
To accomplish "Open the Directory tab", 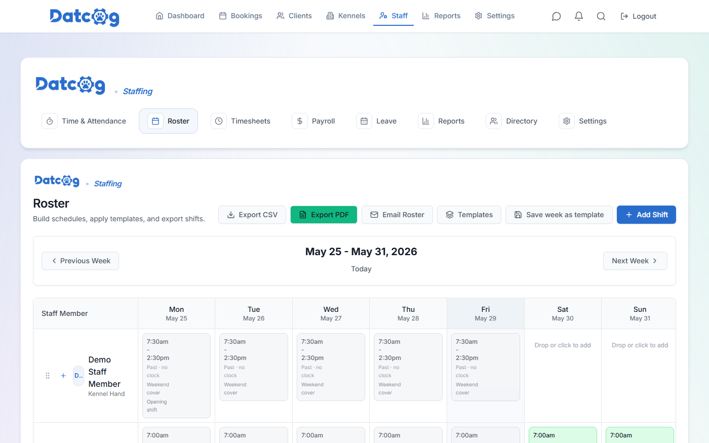I will pos(511,121).
